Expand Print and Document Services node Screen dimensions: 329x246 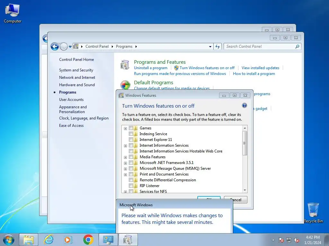[125, 175]
